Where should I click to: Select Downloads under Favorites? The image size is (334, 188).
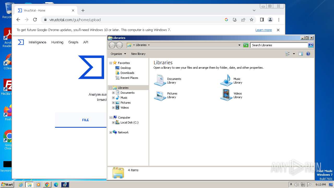(x=127, y=73)
